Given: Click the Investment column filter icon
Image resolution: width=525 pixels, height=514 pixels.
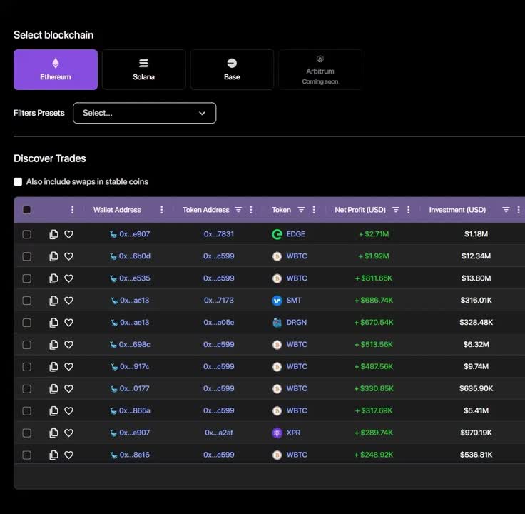Looking at the screenshot, I should 506,210.
